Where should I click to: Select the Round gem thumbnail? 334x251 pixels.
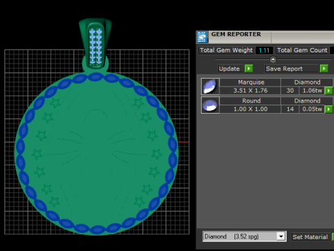tap(210, 105)
